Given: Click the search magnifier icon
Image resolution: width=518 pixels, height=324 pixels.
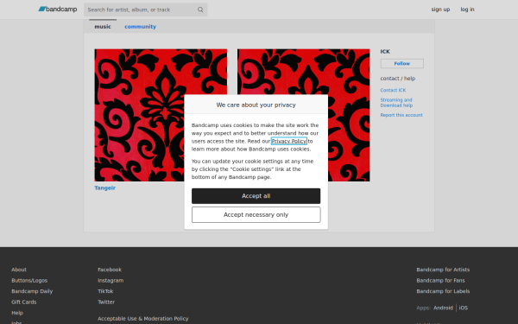Looking at the screenshot, I should coord(200,10).
